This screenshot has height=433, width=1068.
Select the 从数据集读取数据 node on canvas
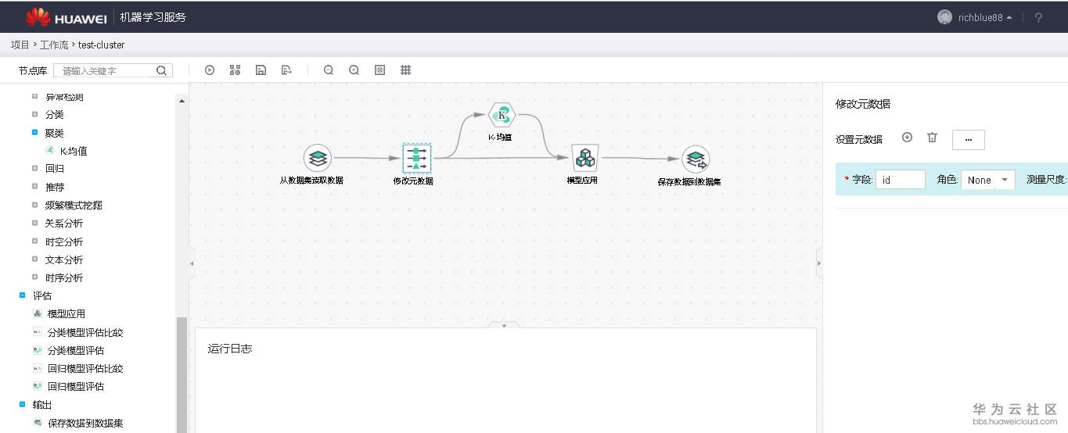(x=317, y=158)
